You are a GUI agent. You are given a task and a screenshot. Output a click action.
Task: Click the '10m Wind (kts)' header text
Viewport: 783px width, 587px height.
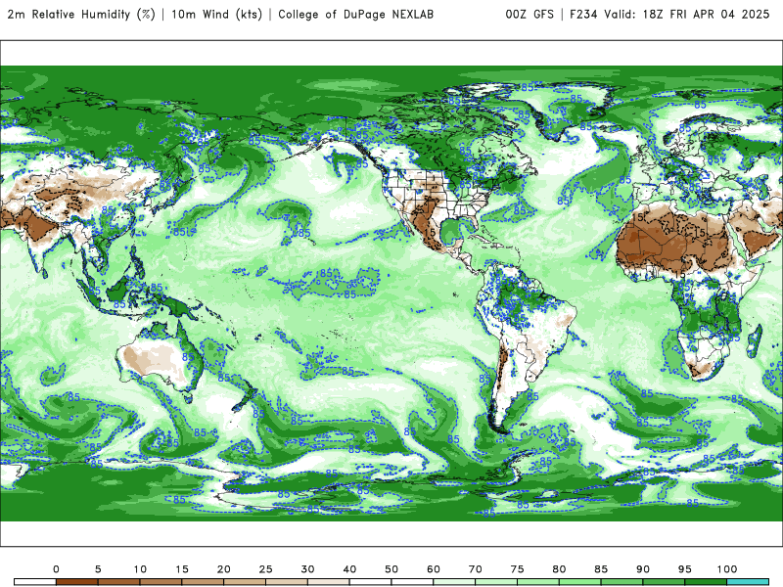point(216,15)
